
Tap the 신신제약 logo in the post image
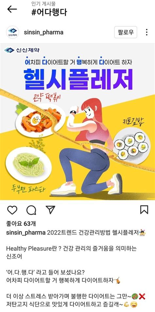(22, 50)
